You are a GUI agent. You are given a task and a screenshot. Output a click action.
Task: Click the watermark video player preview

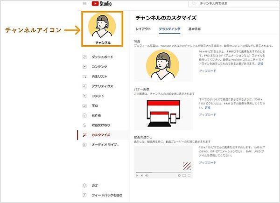(163, 162)
